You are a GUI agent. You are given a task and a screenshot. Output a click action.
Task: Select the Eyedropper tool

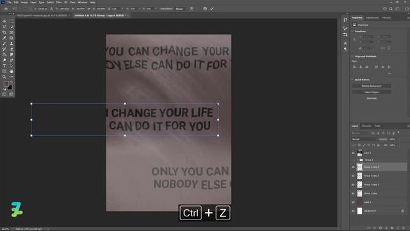tap(4, 38)
